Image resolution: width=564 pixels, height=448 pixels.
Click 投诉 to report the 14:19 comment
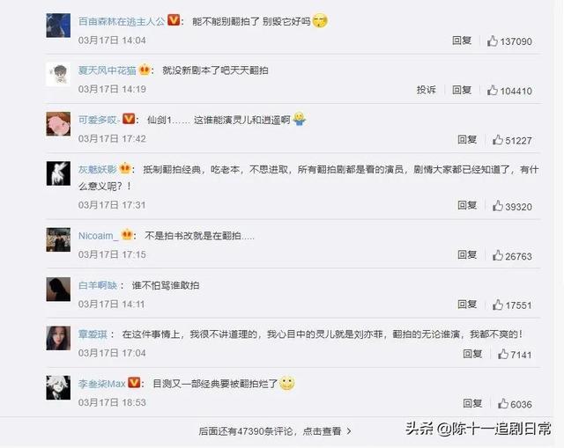click(427, 90)
